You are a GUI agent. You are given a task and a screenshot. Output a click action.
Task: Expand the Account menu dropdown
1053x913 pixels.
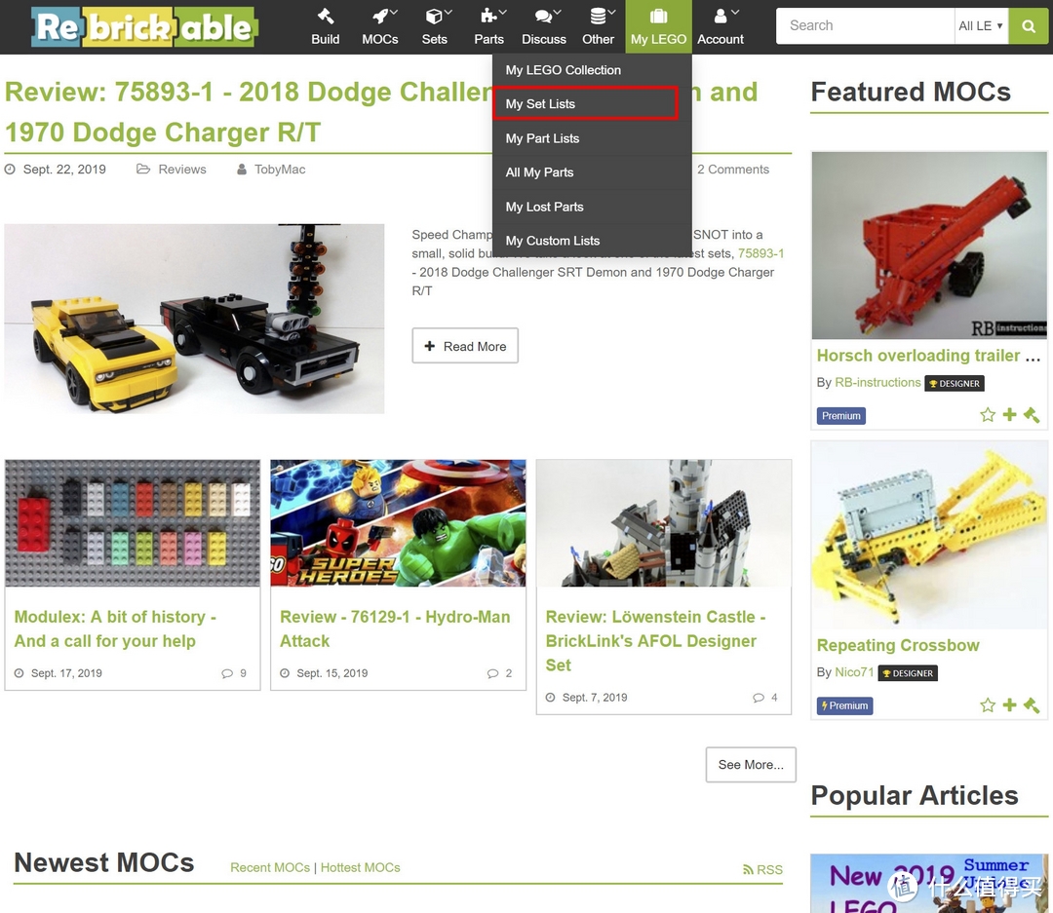[x=720, y=27]
